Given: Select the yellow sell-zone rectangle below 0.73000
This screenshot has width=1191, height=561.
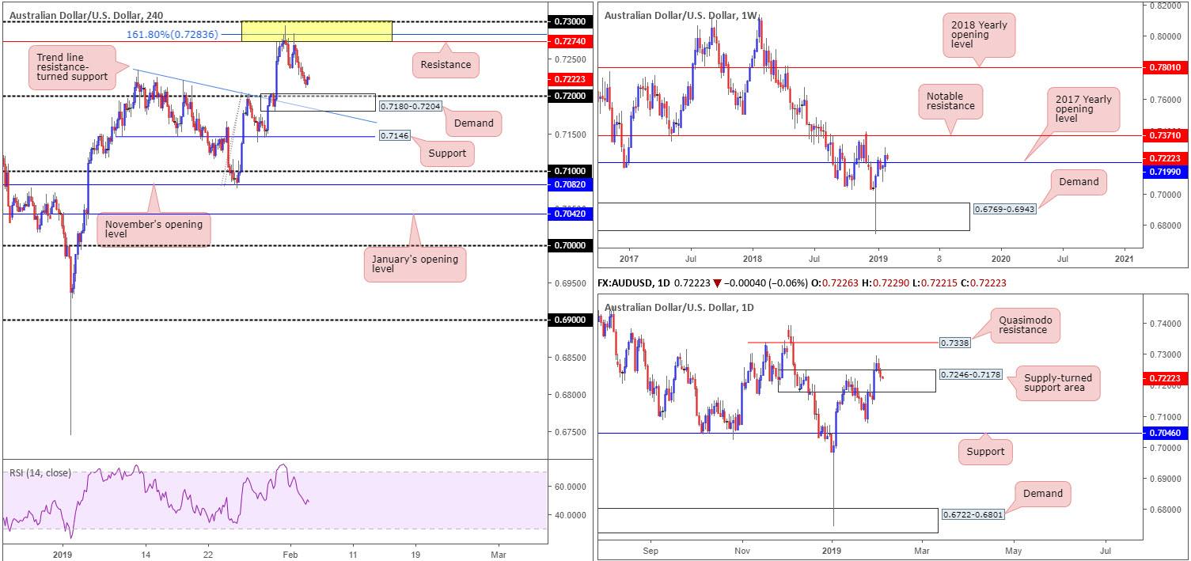Looking at the screenshot, I should tap(317, 32).
